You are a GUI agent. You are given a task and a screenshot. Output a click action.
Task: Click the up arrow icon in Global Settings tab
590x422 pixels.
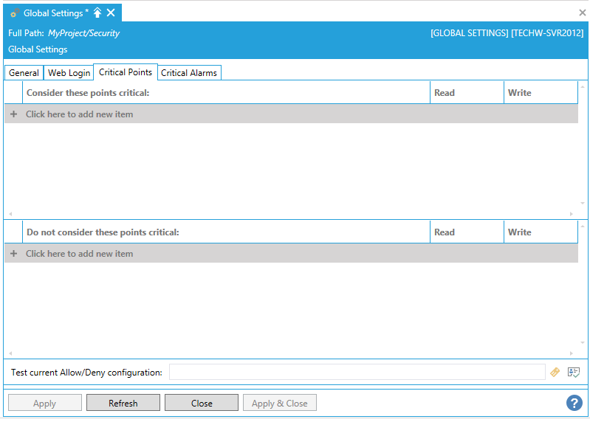97,13
